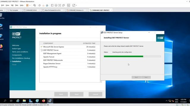The width and height of the screenshot is (190, 106).
Task: Open the Firefox desktop shortcut
Action: click(x=1, y=47)
